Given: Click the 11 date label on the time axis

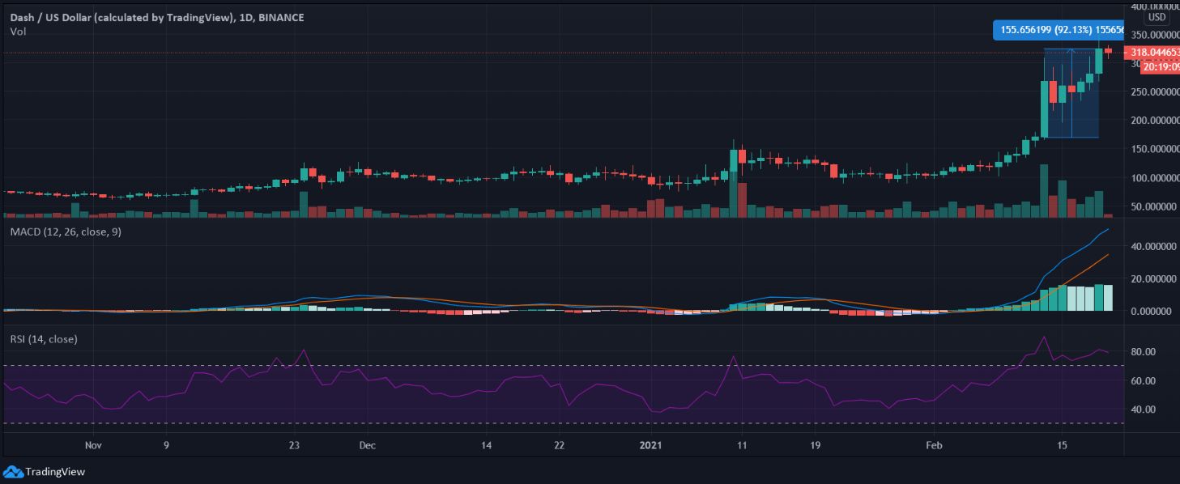Looking at the screenshot, I should tap(741, 445).
